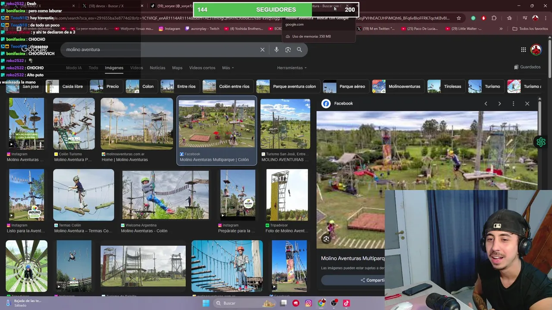Open the Windows Start menu
The image size is (552, 310).
(206, 303)
